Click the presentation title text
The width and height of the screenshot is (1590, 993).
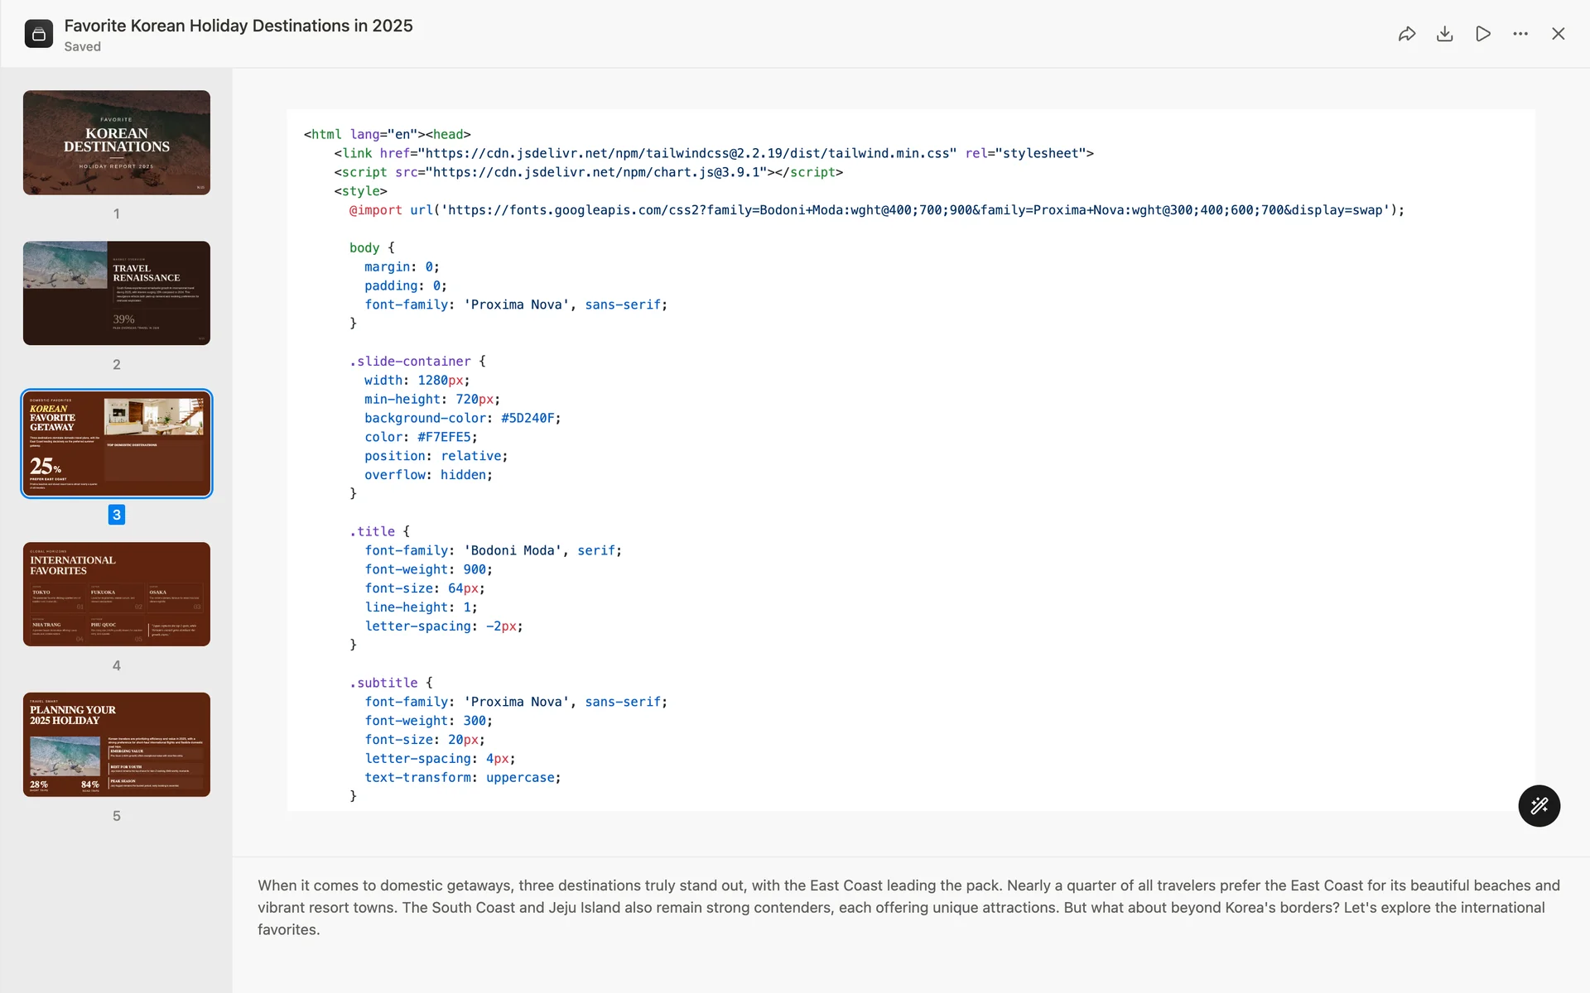click(238, 26)
